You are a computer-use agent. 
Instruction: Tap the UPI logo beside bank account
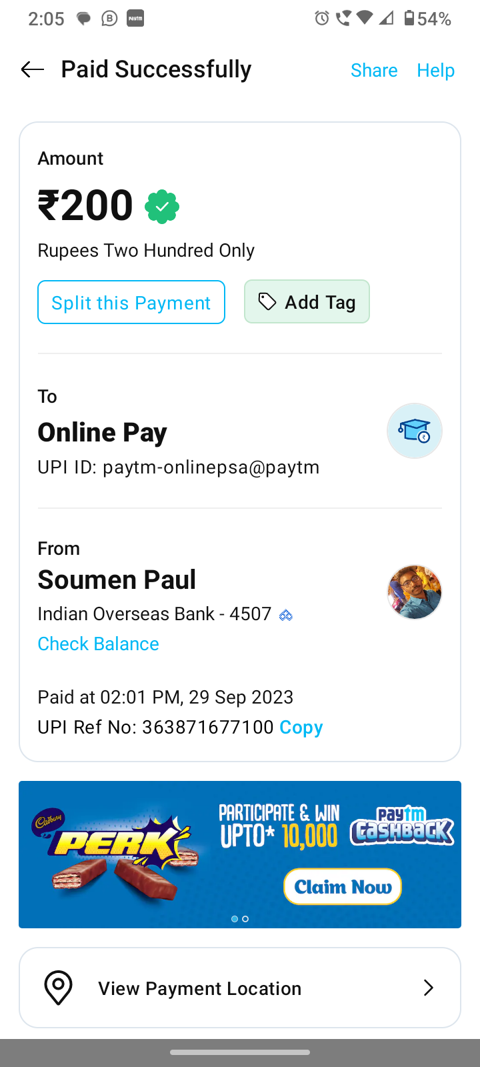click(286, 615)
